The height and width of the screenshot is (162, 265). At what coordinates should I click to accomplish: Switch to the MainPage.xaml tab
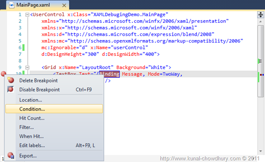click(x=33, y=5)
